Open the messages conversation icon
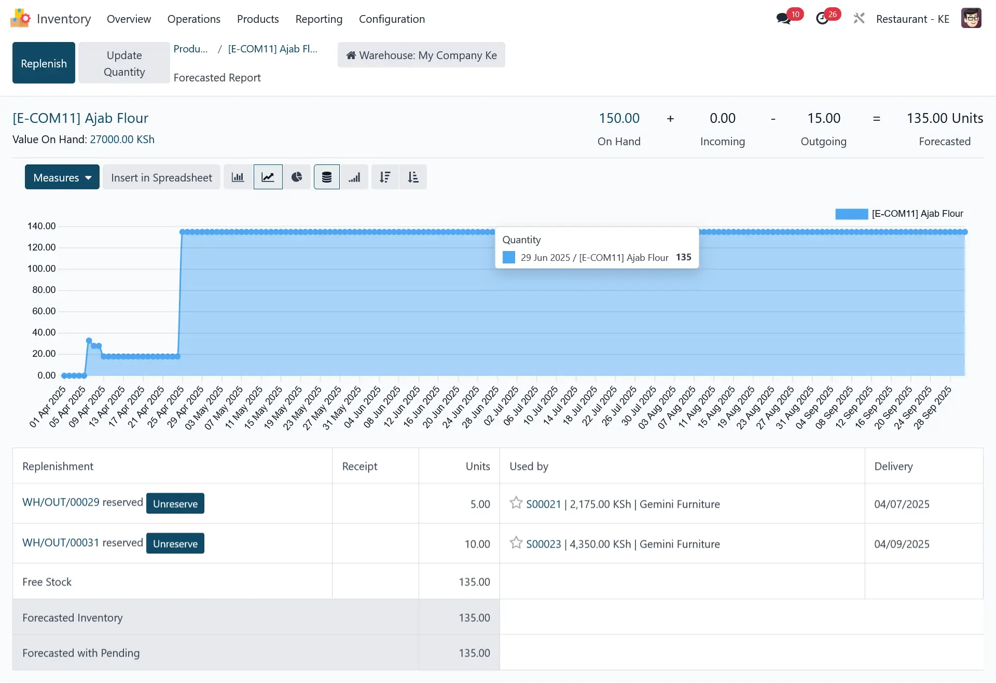The image size is (996, 683). tap(783, 19)
